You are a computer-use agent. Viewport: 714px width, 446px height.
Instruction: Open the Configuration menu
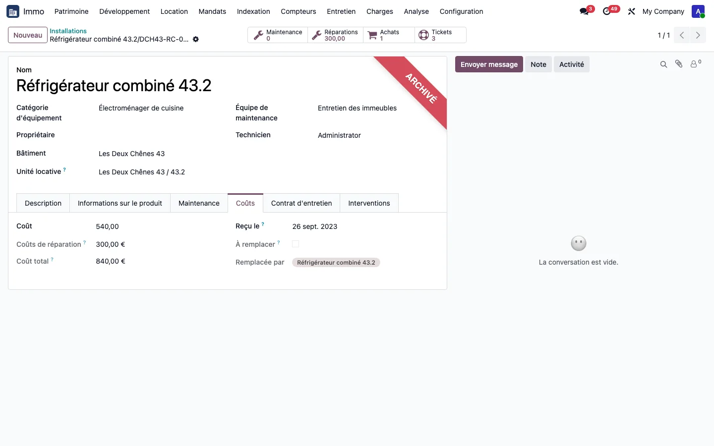pos(461,11)
